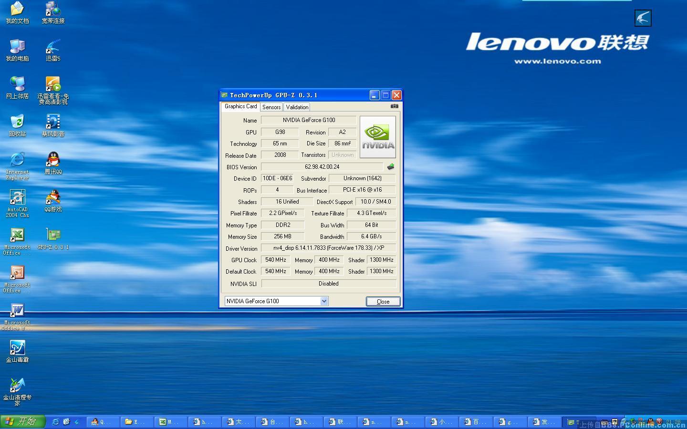Viewport: 687px width, 429px height.
Task: Click the Technology value 65 nm
Action: tap(280, 143)
